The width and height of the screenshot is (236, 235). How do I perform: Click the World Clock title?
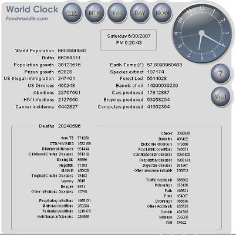coord(32,9)
